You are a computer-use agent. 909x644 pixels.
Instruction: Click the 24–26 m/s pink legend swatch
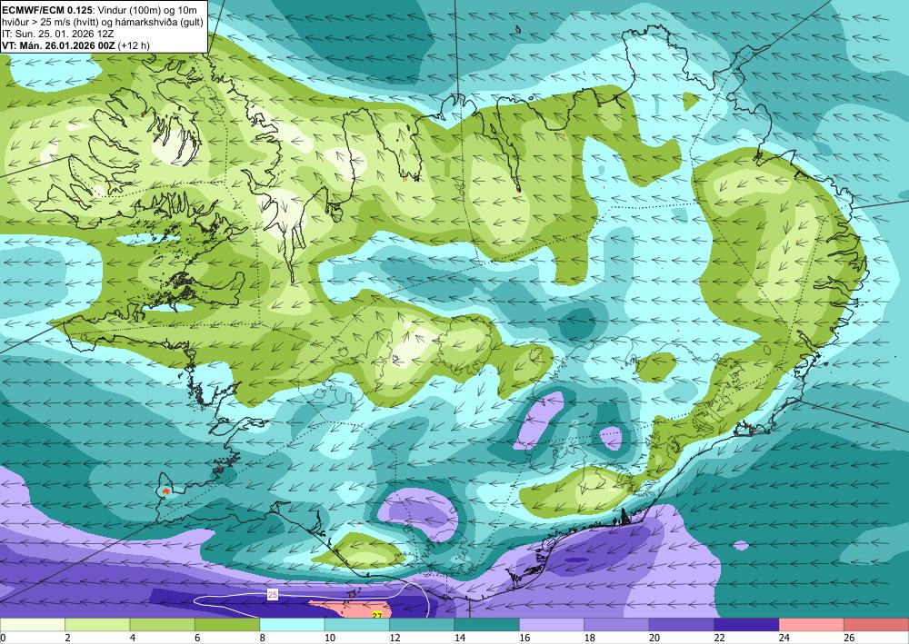(x=812, y=625)
